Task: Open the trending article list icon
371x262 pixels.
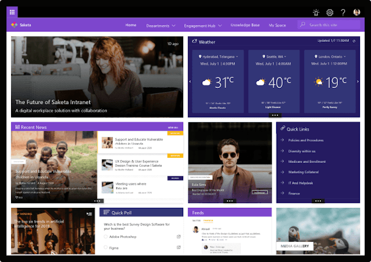Action: [x=89, y=214]
